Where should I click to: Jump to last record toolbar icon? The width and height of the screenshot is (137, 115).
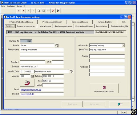coord(33,11)
